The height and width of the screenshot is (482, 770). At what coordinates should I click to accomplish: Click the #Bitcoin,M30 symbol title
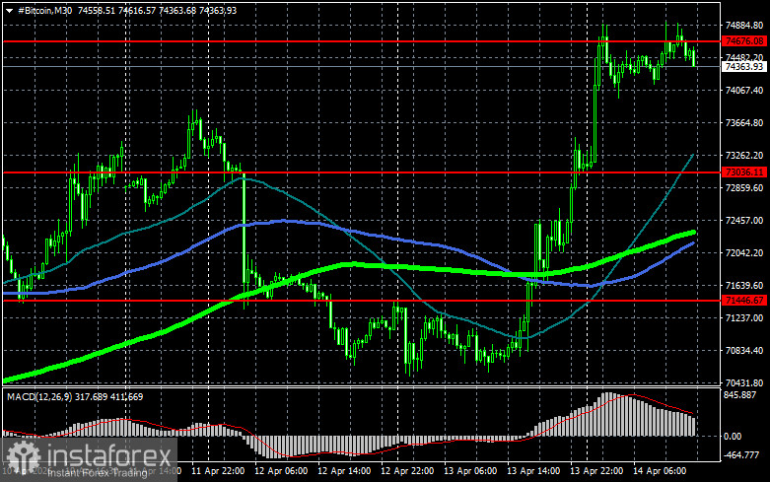point(44,10)
